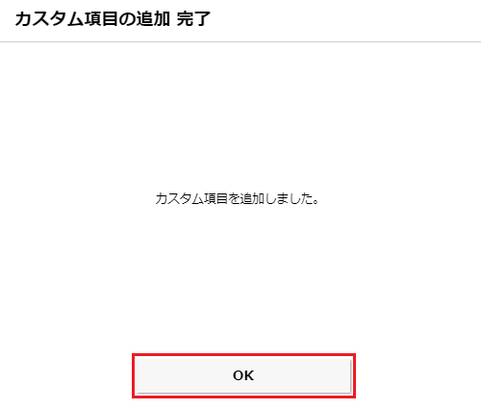This screenshot has height=410, width=481.
Task: Click the 追加 text in the dialog heading
Action: click(x=153, y=18)
